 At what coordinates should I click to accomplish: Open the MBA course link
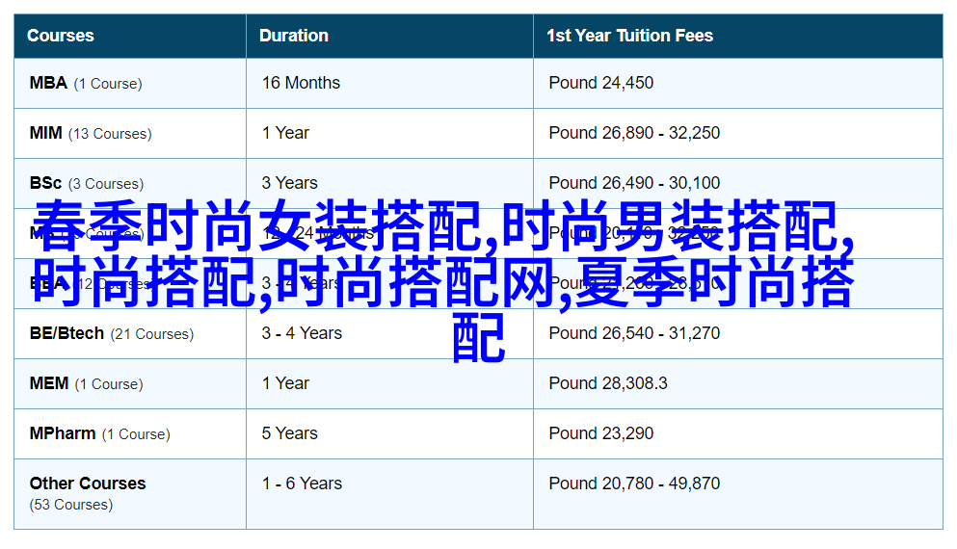click(48, 83)
